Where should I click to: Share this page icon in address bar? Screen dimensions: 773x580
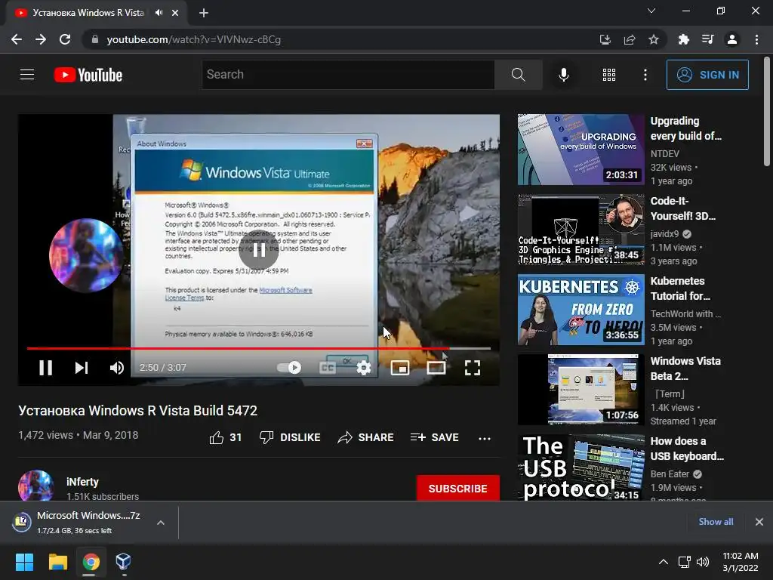point(630,39)
